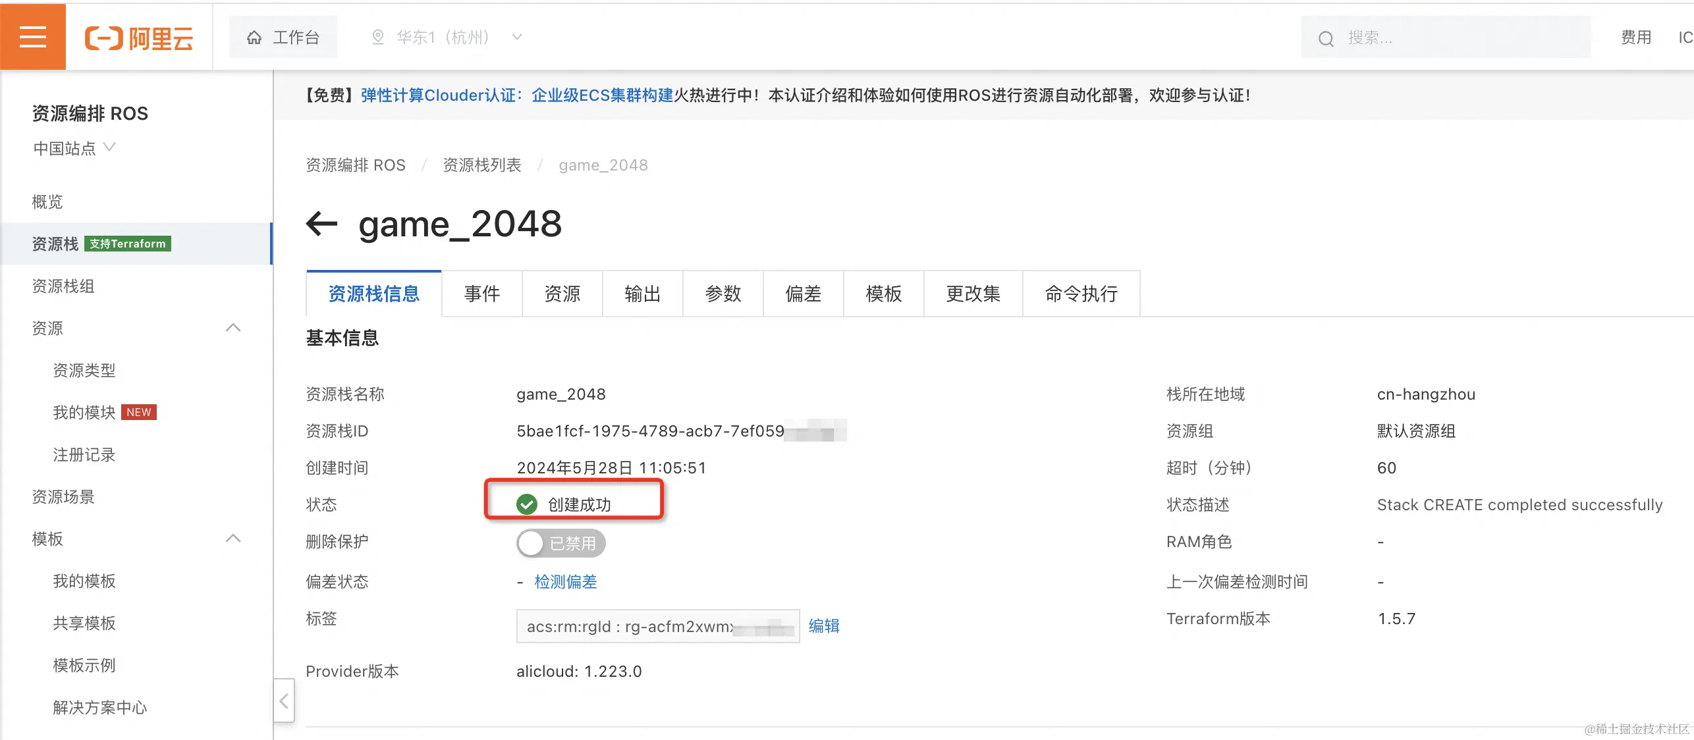The height and width of the screenshot is (740, 1694).
Task: Click the back arrow beside game_2048
Action: tap(322, 224)
